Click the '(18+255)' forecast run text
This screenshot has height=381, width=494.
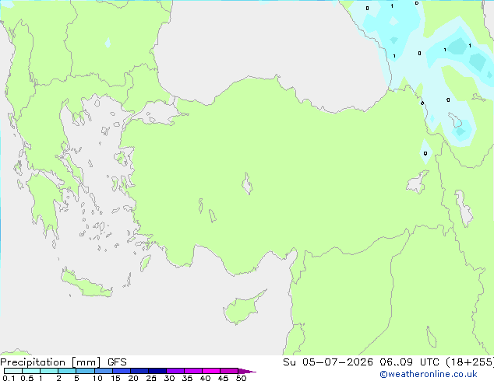(x=470, y=362)
